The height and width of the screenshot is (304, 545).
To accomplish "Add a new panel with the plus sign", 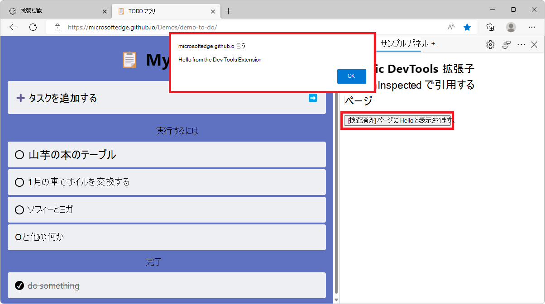I will [434, 44].
